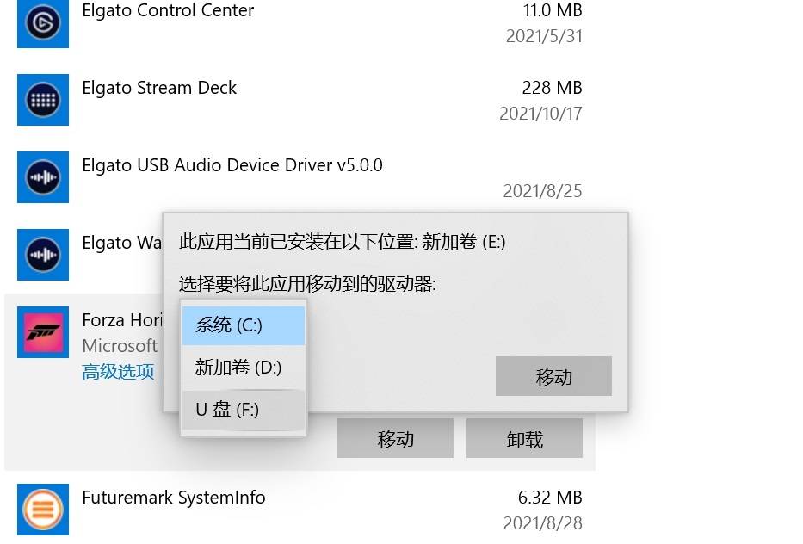
Task: Click the Elgato Control Center app icon
Action: [43, 24]
